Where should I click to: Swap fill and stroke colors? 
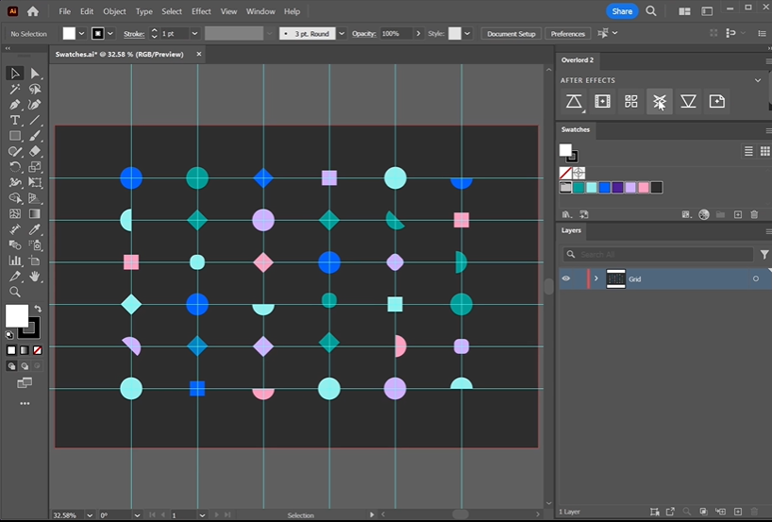click(x=38, y=309)
